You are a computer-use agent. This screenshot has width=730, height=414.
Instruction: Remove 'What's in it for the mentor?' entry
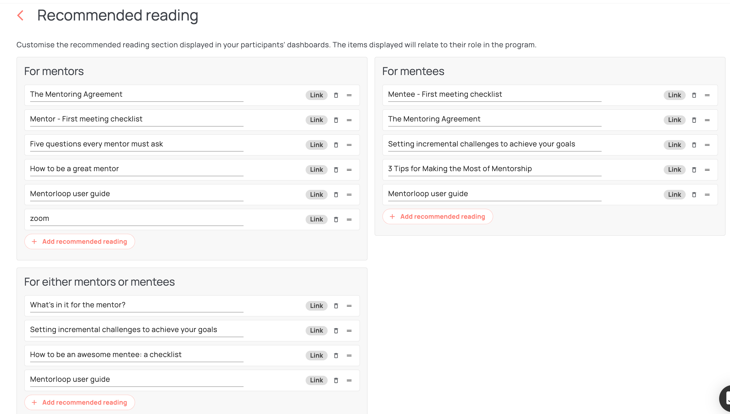click(x=336, y=306)
